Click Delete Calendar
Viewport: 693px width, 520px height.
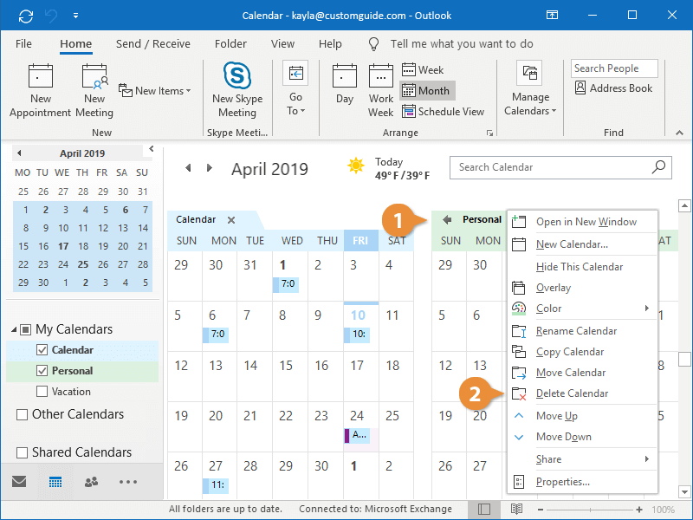(582, 393)
